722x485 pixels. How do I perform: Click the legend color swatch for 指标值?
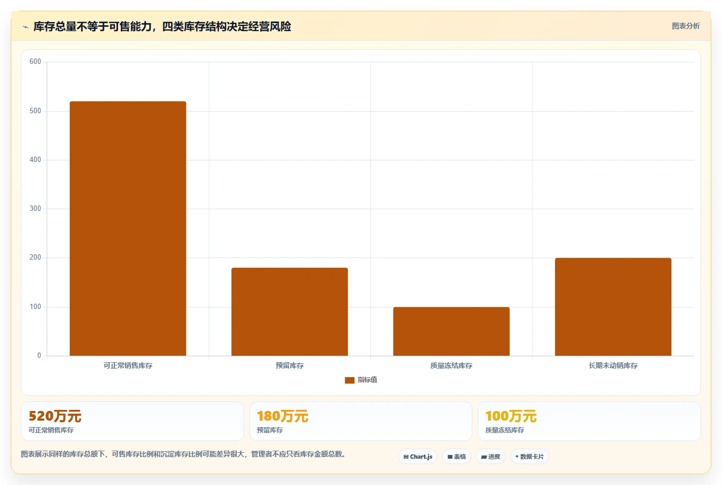pyautogui.click(x=349, y=380)
